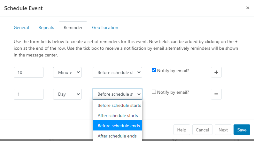Open the Day unit dropdown

click(x=67, y=94)
